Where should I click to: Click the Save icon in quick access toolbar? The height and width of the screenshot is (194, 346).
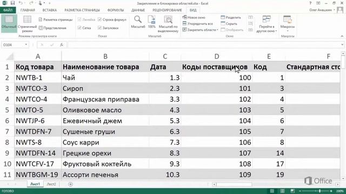pyautogui.click(x=12, y=3)
